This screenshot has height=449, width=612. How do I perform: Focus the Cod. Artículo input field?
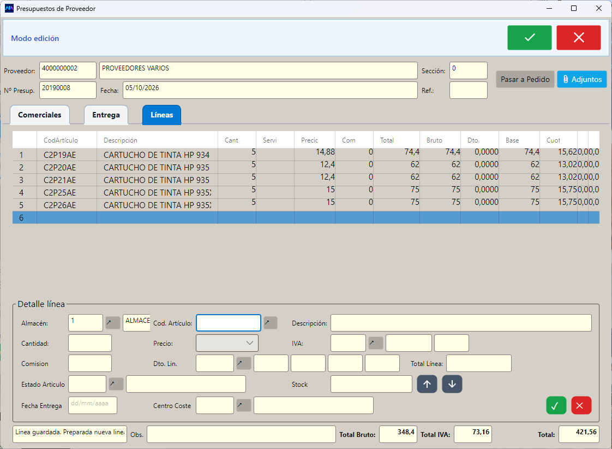(229, 323)
